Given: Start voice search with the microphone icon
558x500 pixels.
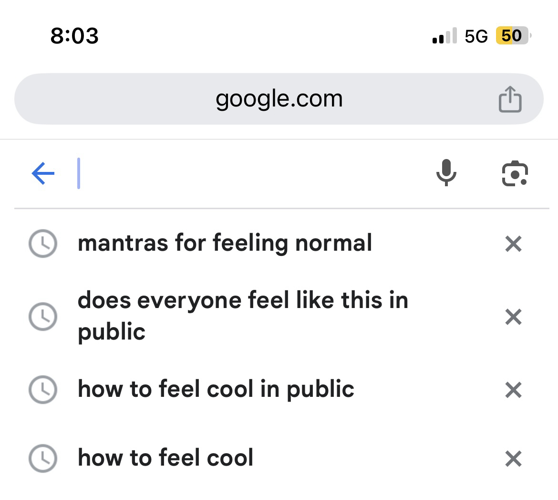Looking at the screenshot, I should 446,173.
